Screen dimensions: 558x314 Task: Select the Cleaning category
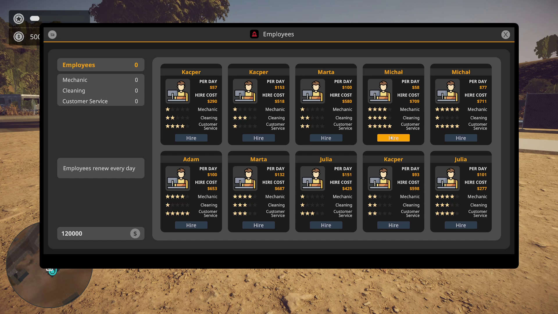101,91
